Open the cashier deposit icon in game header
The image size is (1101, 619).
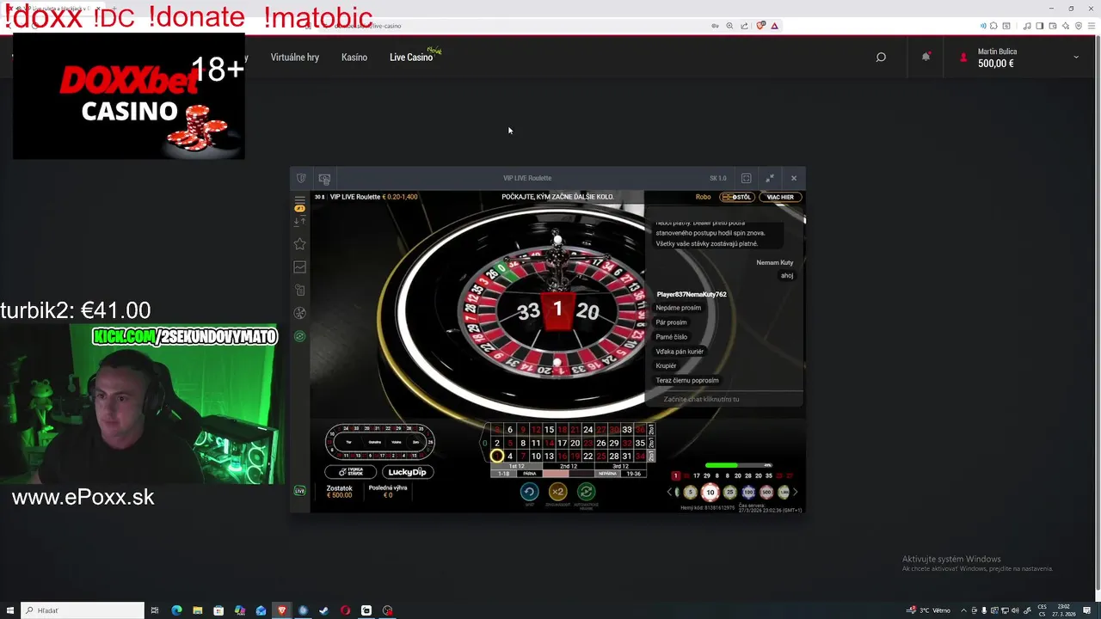324,179
